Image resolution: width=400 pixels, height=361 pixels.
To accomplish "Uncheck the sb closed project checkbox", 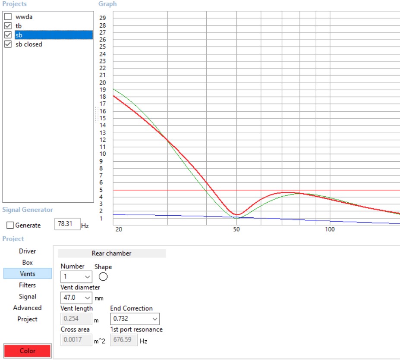I will pyautogui.click(x=8, y=44).
